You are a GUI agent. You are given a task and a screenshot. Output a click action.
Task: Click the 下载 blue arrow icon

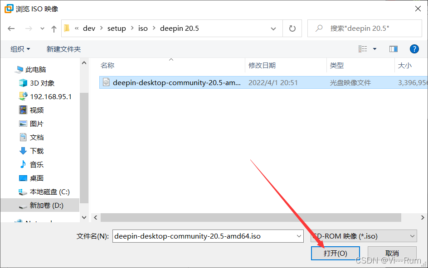coord(23,151)
